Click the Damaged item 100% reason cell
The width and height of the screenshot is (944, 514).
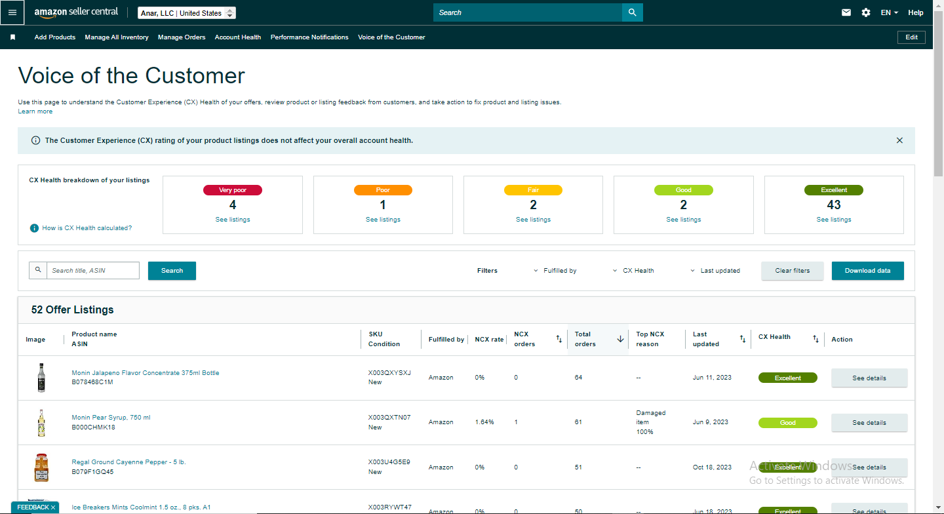point(651,423)
